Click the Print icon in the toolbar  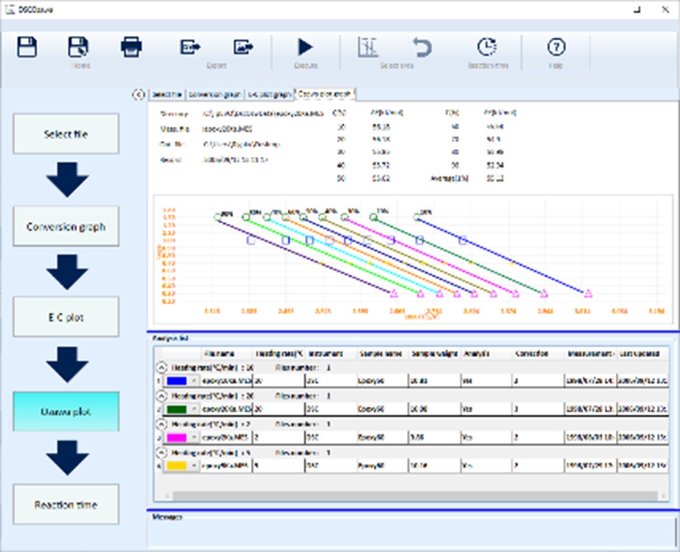(131, 47)
